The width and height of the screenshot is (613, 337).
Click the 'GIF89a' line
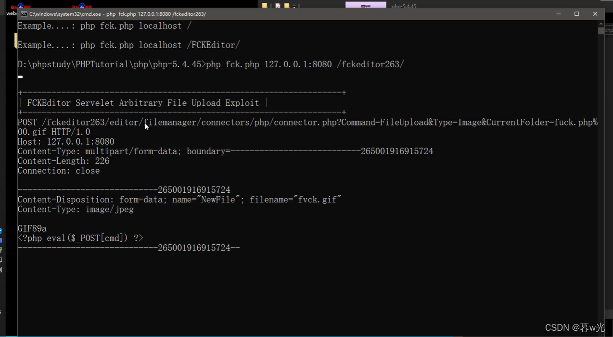[32, 228]
